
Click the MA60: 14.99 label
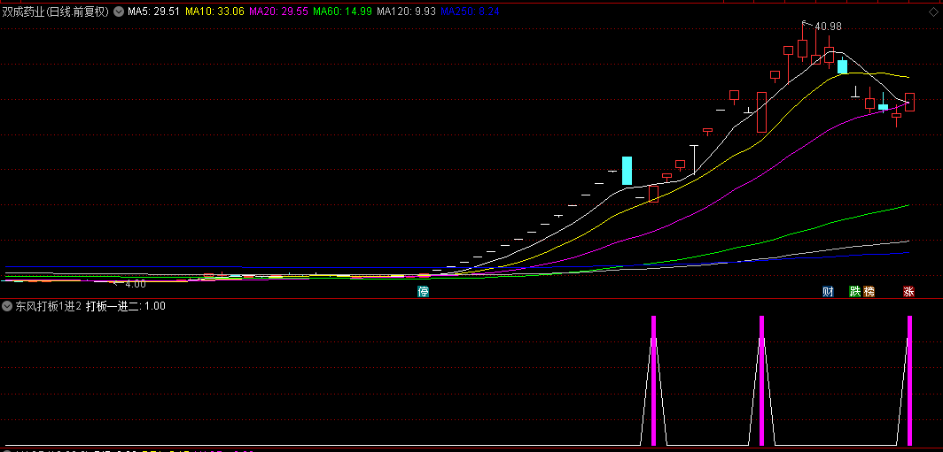(x=343, y=11)
